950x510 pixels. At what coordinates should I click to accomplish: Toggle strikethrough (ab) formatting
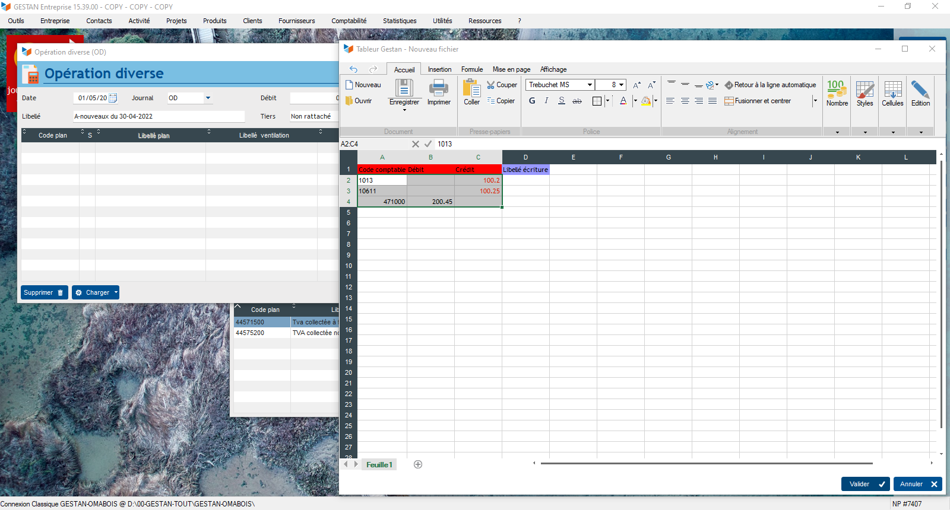pyautogui.click(x=577, y=101)
